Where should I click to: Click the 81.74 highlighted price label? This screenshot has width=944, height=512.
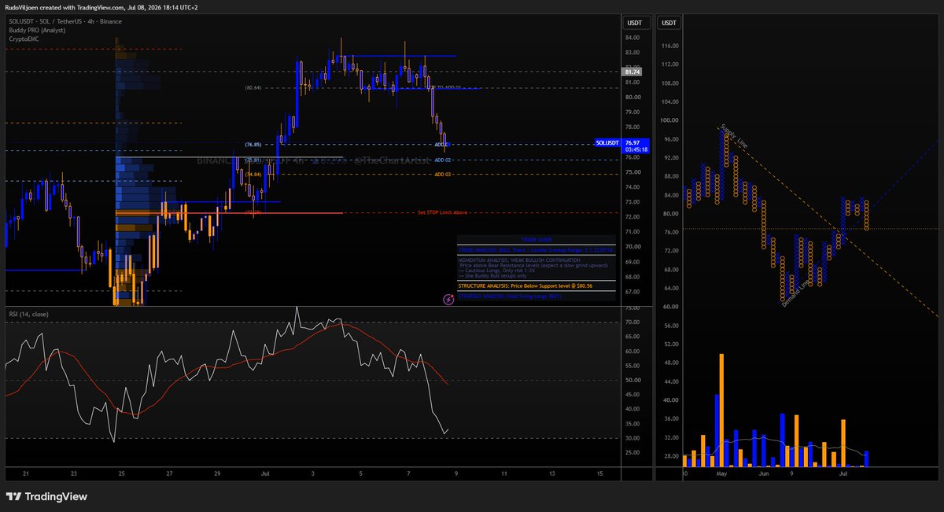point(631,72)
